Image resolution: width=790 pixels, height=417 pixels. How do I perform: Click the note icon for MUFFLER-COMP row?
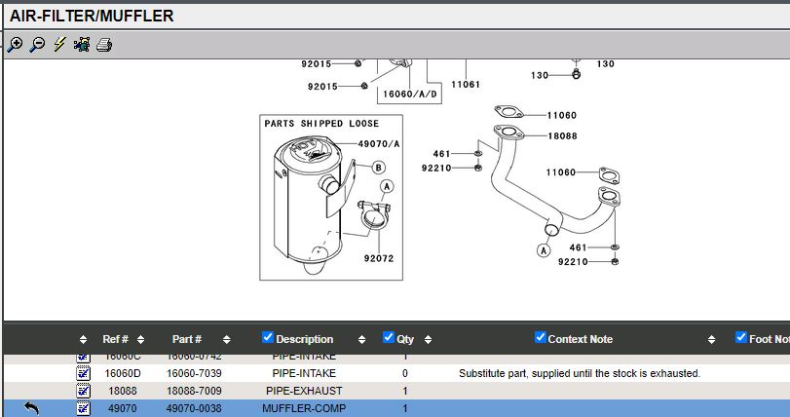point(84,408)
